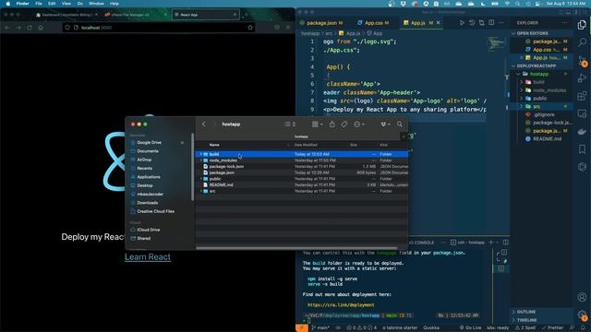The height and width of the screenshot is (332, 591).
Task: Click the Learn React link
Action: click(x=148, y=257)
